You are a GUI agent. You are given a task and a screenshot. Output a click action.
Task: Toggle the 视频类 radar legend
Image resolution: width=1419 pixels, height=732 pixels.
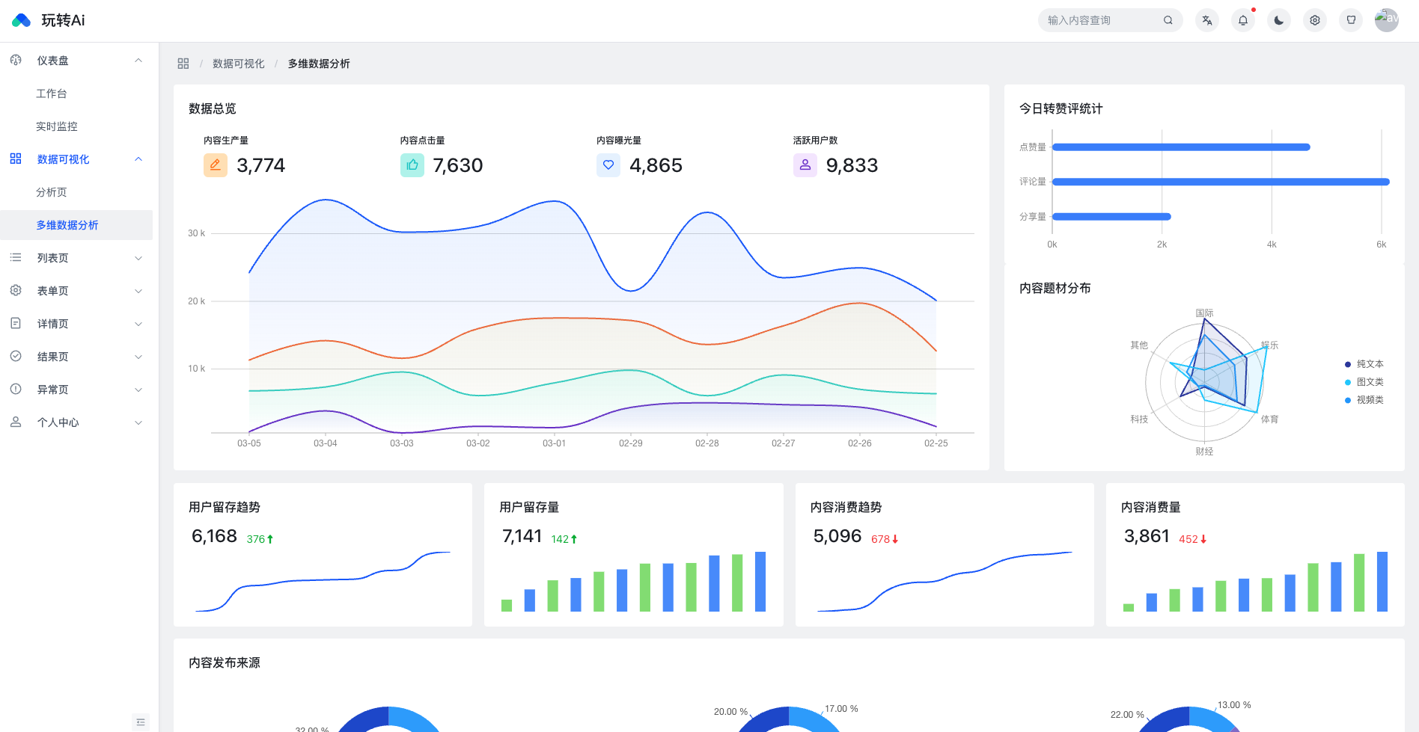click(1364, 400)
